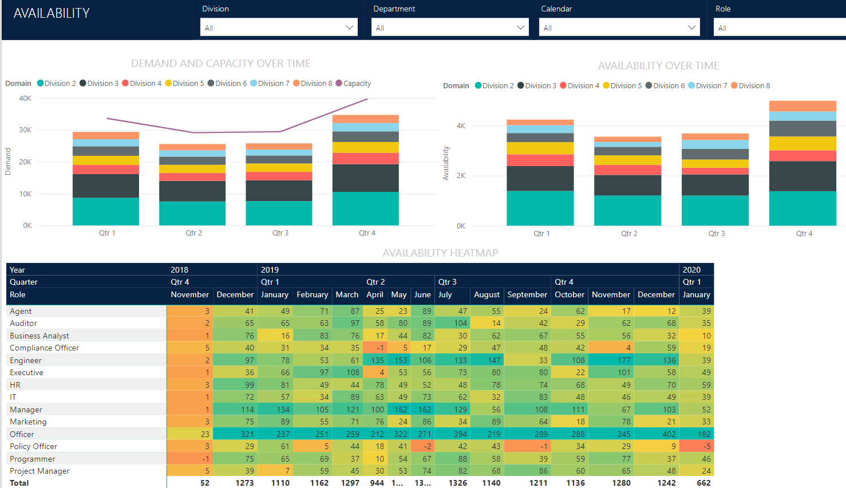Toggle Division 7 filter in Availability legend
The image size is (846, 488).
point(690,85)
